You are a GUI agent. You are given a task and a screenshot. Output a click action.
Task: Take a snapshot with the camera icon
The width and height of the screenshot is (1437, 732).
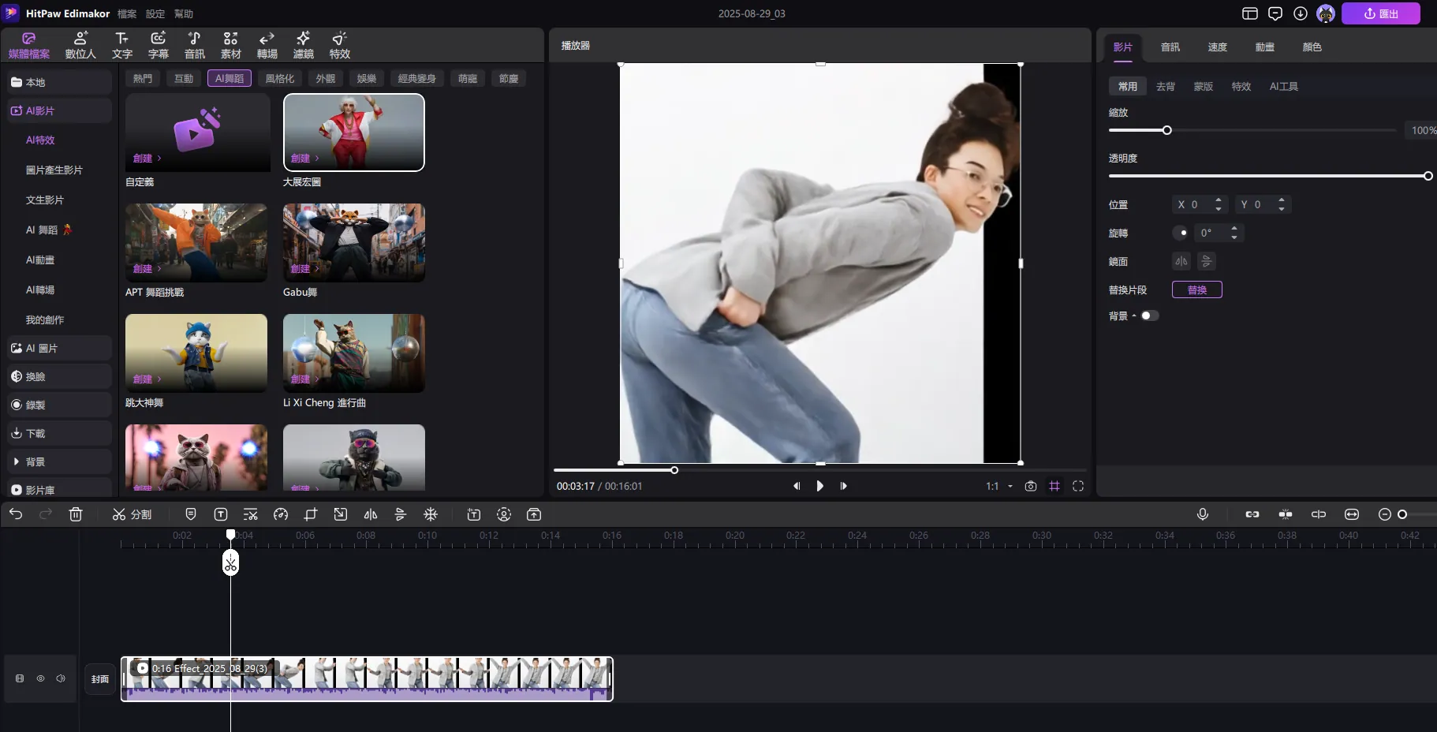tap(1031, 486)
